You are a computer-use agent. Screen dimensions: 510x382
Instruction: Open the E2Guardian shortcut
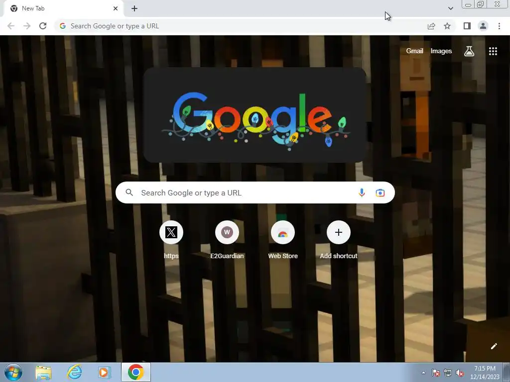pos(227,240)
